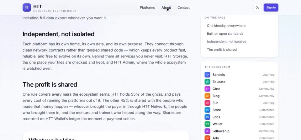Click the HTT brand name text
301x140 pixels.
point(38,6)
